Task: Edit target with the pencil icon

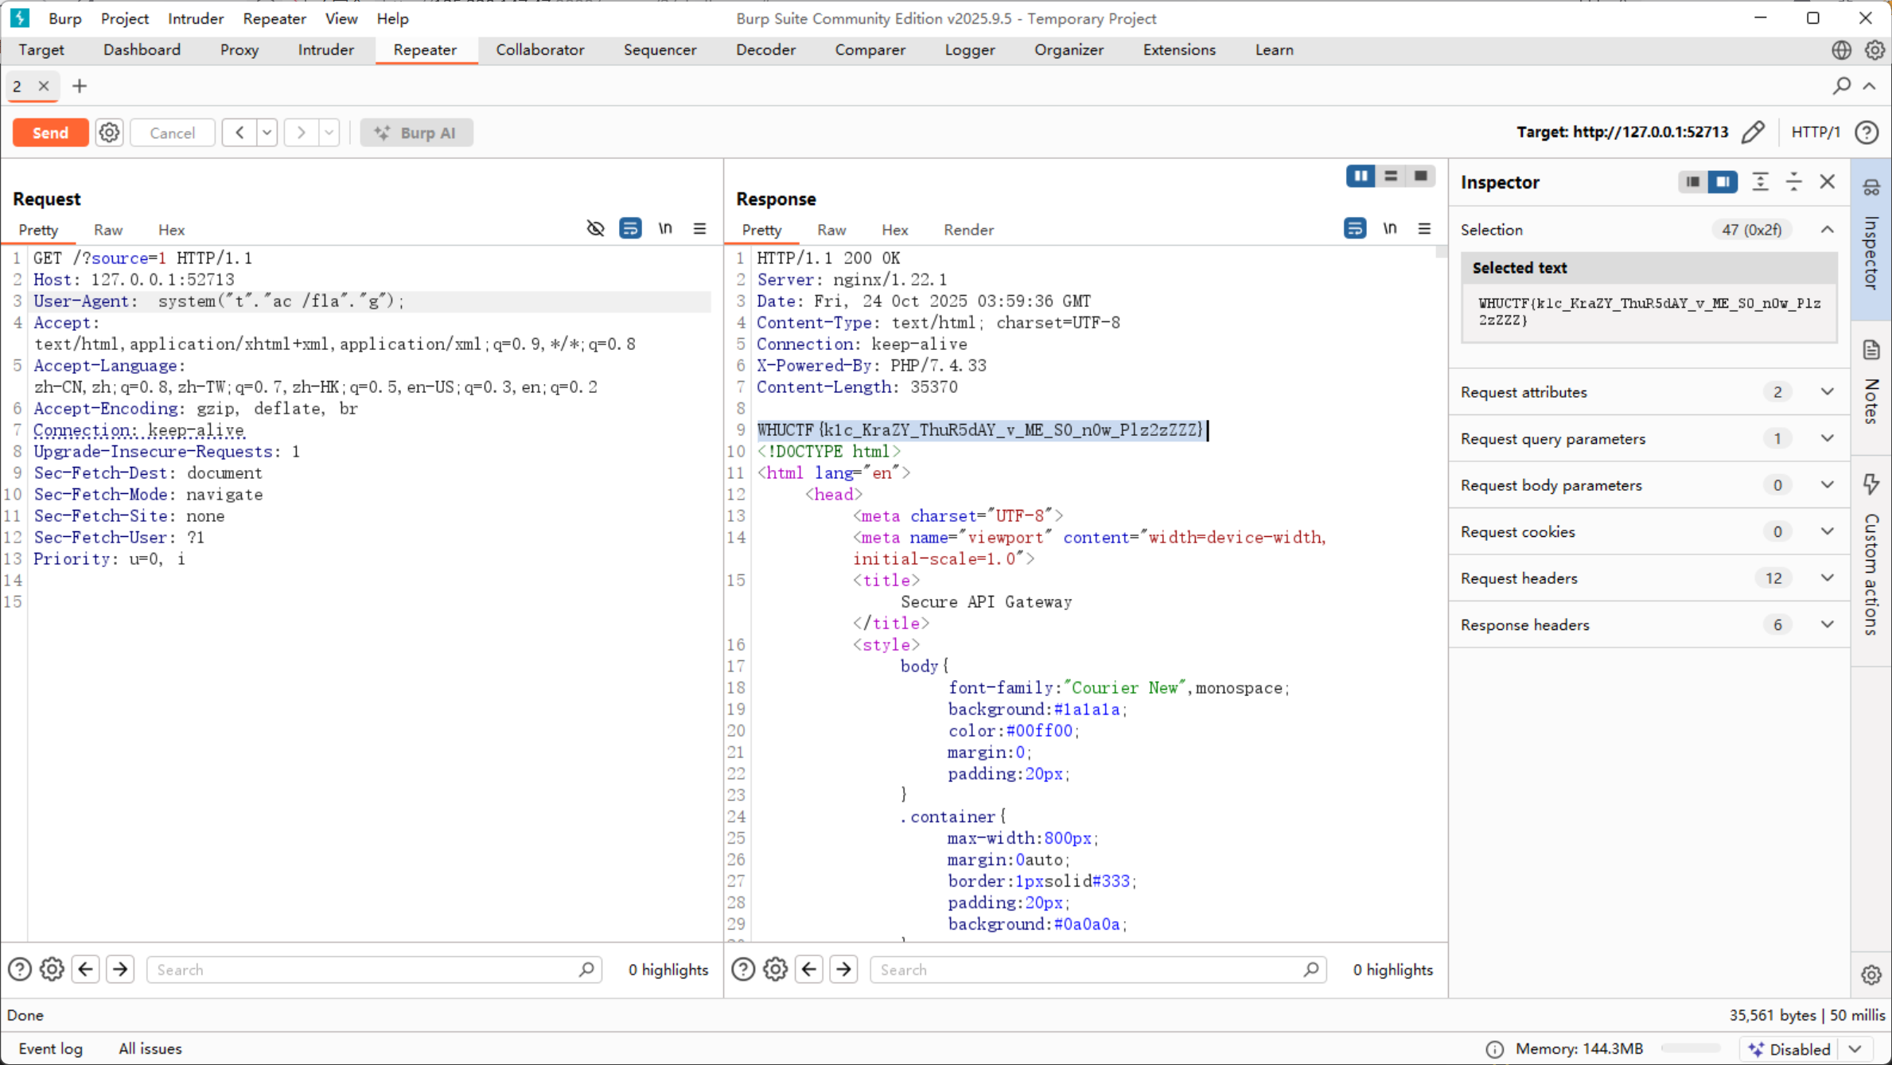Action: pos(1753,132)
